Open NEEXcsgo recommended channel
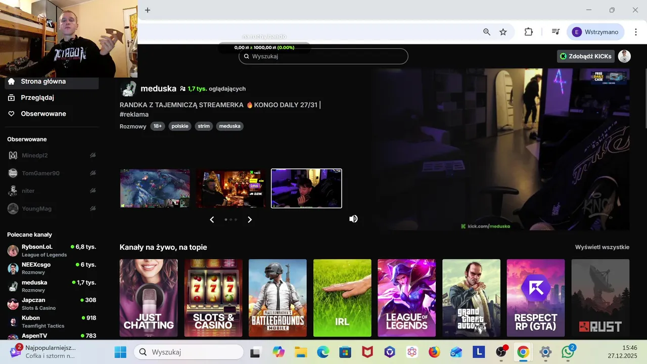The image size is (647, 364). [52, 268]
